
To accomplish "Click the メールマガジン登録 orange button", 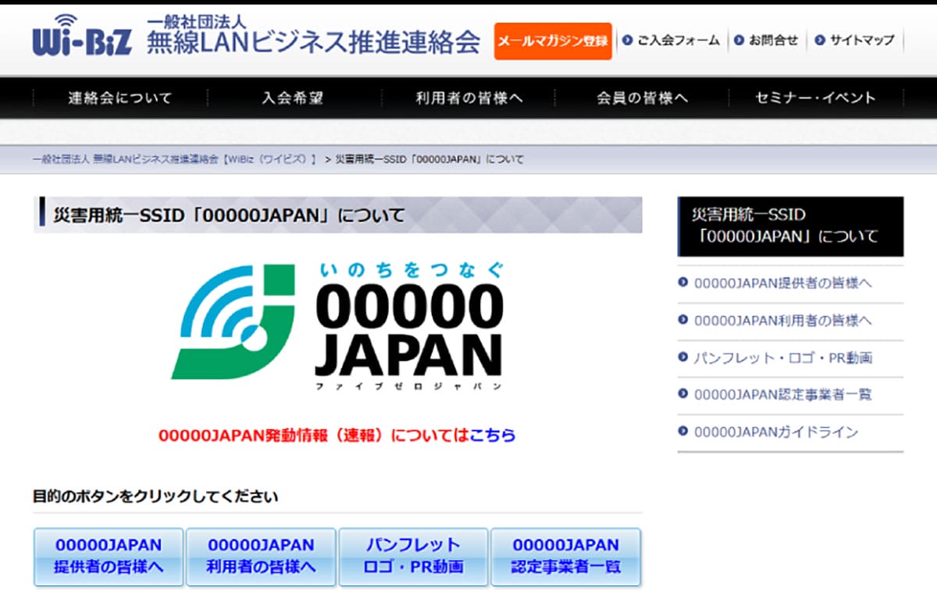I will (x=553, y=41).
